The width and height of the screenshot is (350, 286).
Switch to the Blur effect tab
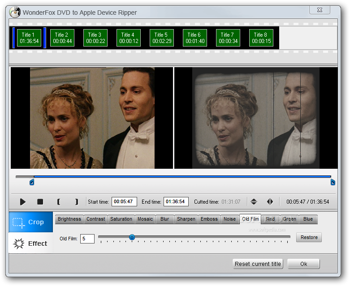[x=165, y=219]
